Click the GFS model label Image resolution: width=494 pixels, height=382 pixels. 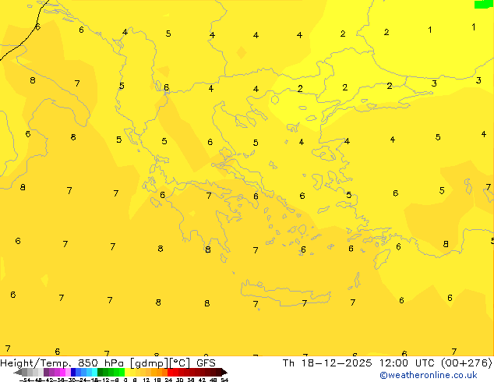(206, 363)
